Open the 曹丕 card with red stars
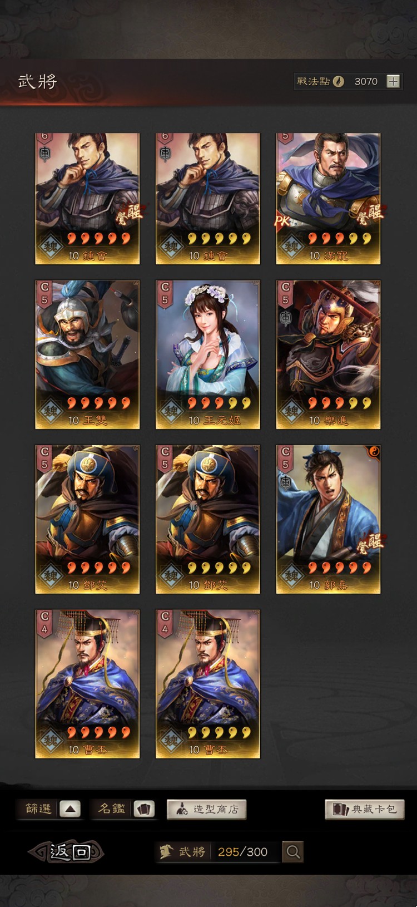 coord(87,684)
